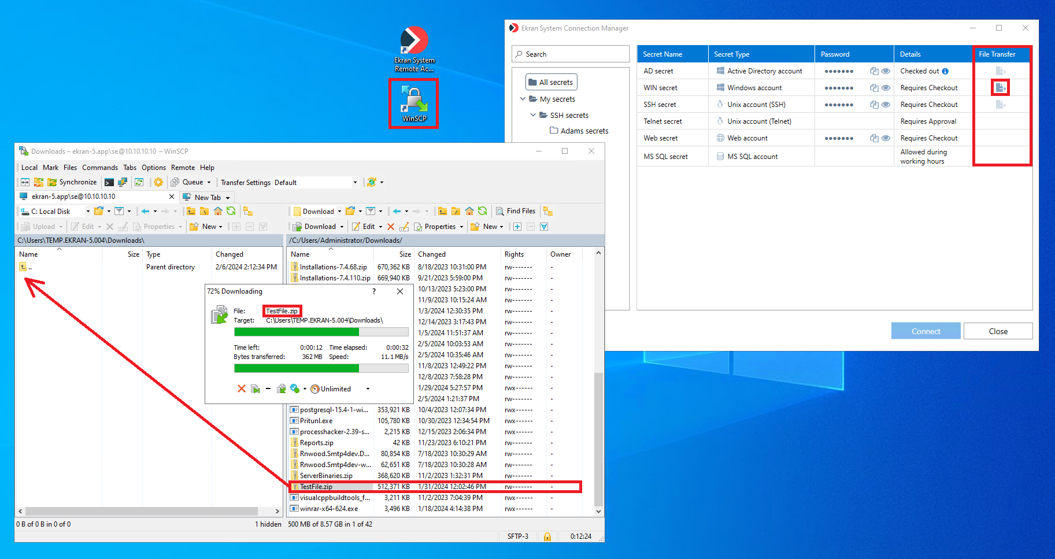The width and height of the screenshot is (1055, 559).
Task: Refresh the remote Download directory listing
Action: tap(482, 211)
